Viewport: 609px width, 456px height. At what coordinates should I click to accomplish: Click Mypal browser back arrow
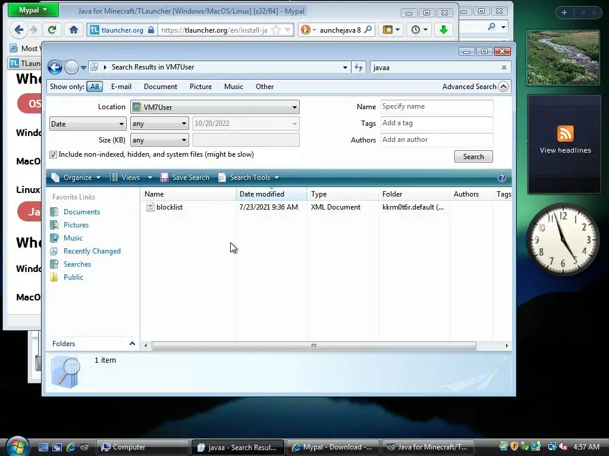point(18,30)
